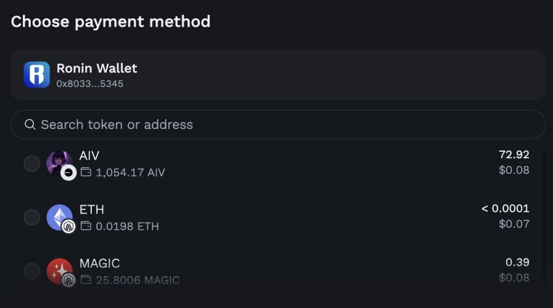The width and height of the screenshot is (553, 308).
Task: Select the ETH radio button
Action: click(x=32, y=217)
